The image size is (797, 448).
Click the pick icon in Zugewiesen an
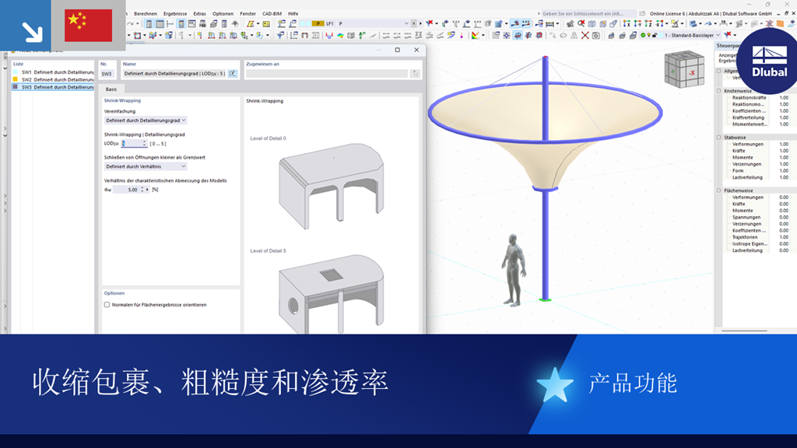pos(416,74)
